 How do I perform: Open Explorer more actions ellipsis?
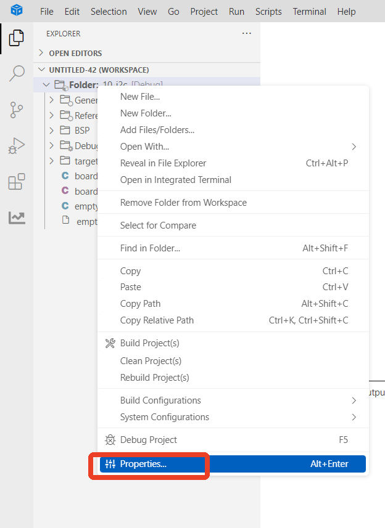[246, 33]
